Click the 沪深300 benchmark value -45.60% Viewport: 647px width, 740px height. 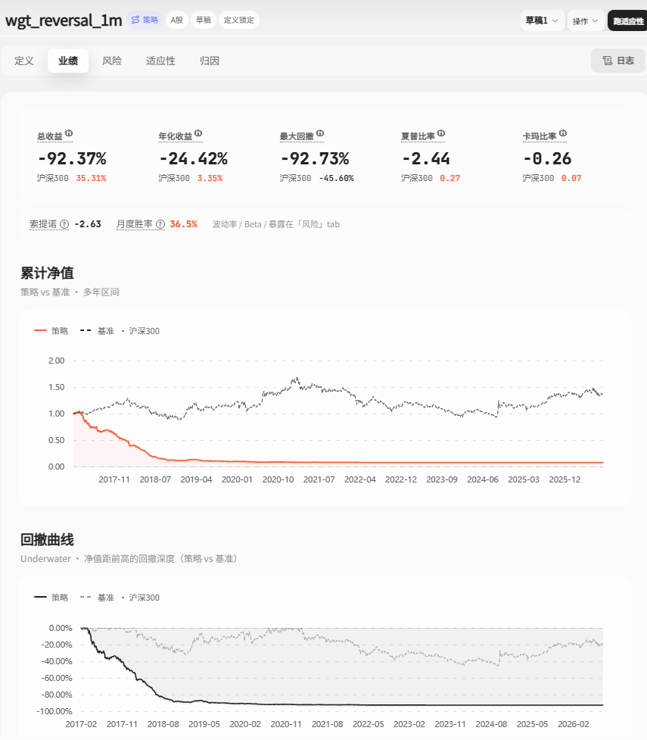click(336, 179)
